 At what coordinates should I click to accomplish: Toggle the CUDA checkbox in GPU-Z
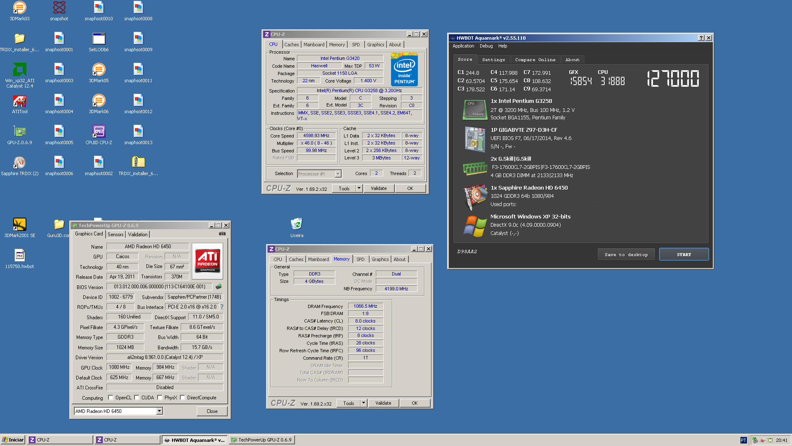coord(137,398)
